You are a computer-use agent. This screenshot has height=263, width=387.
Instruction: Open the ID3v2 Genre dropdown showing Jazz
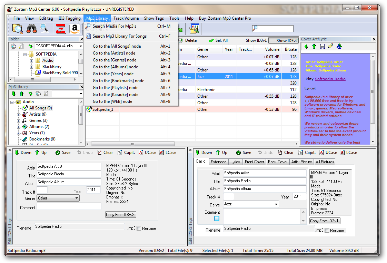[x=276, y=204]
